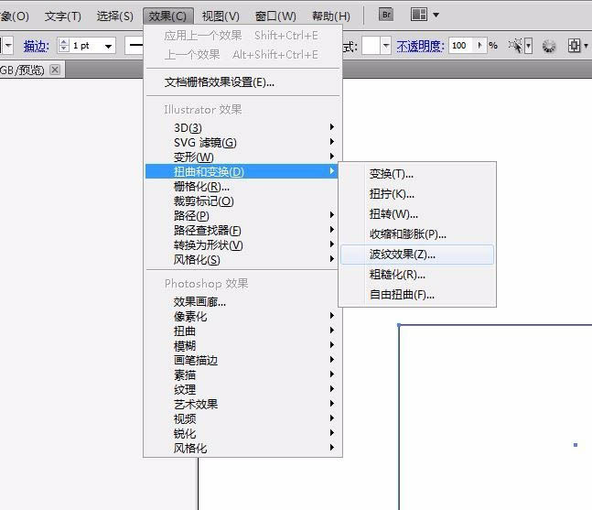Image resolution: width=592 pixels, height=510 pixels.
Task: Expand the 3D(3) submenu
Action: click(242, 127)
